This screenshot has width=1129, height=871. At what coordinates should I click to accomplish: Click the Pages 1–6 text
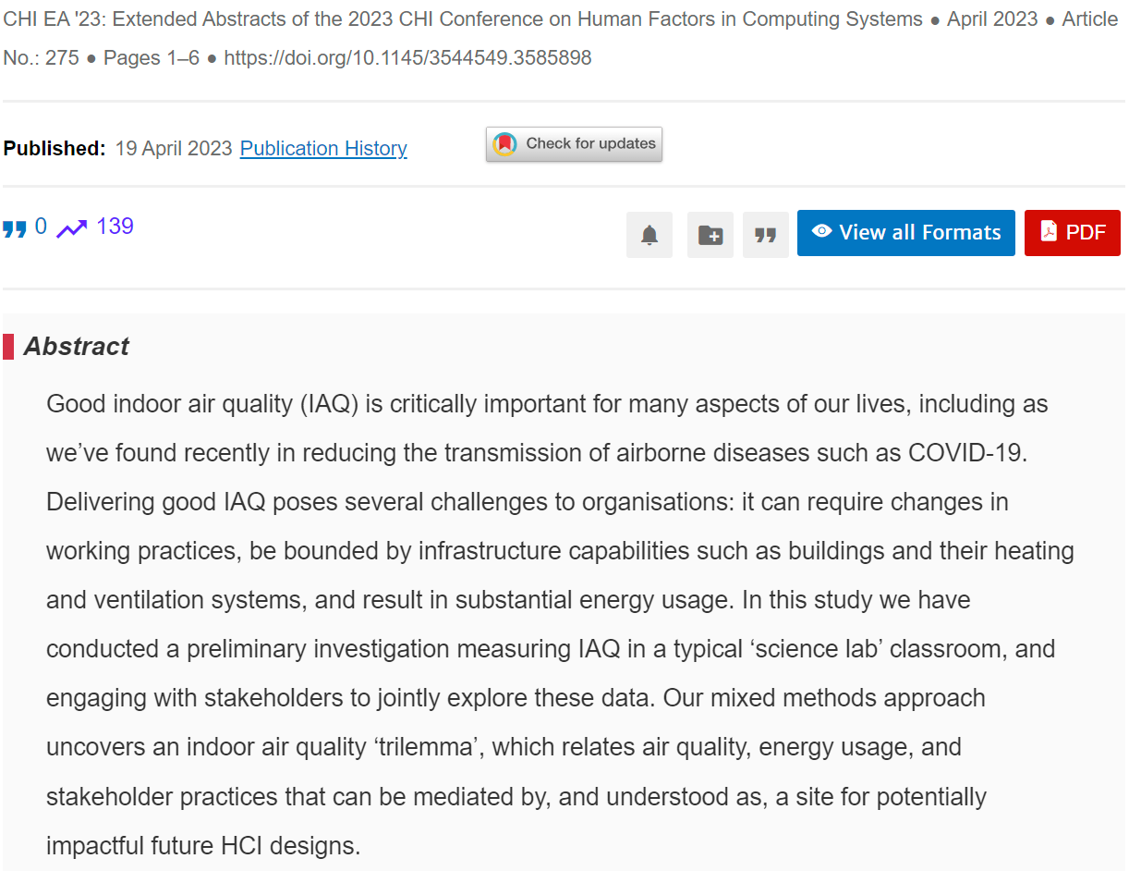click(x=152, y=57)
